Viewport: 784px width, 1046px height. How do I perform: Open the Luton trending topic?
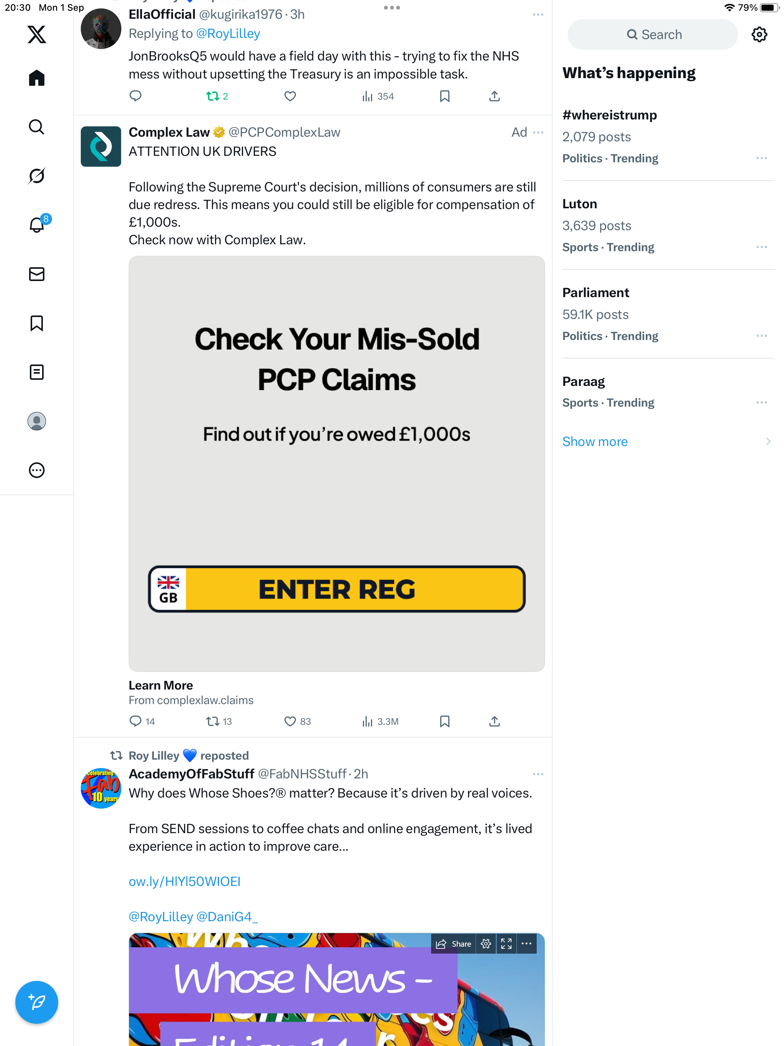[580, 204]
